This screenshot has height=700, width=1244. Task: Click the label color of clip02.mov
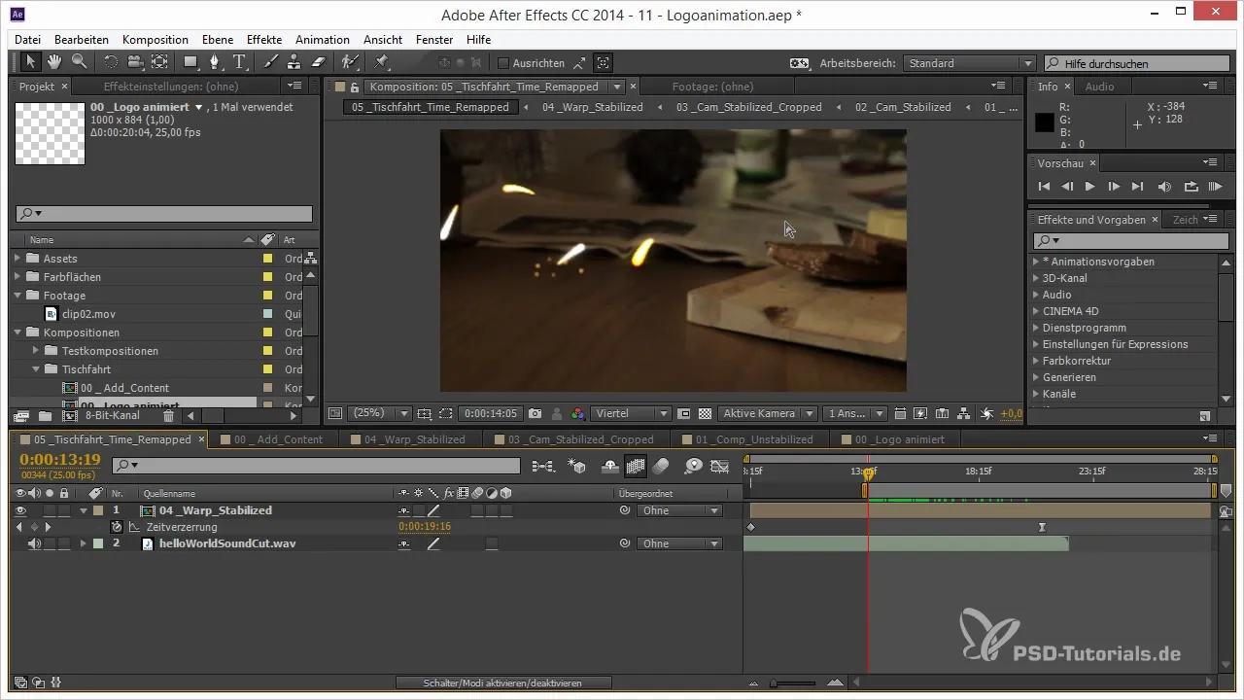267,314
